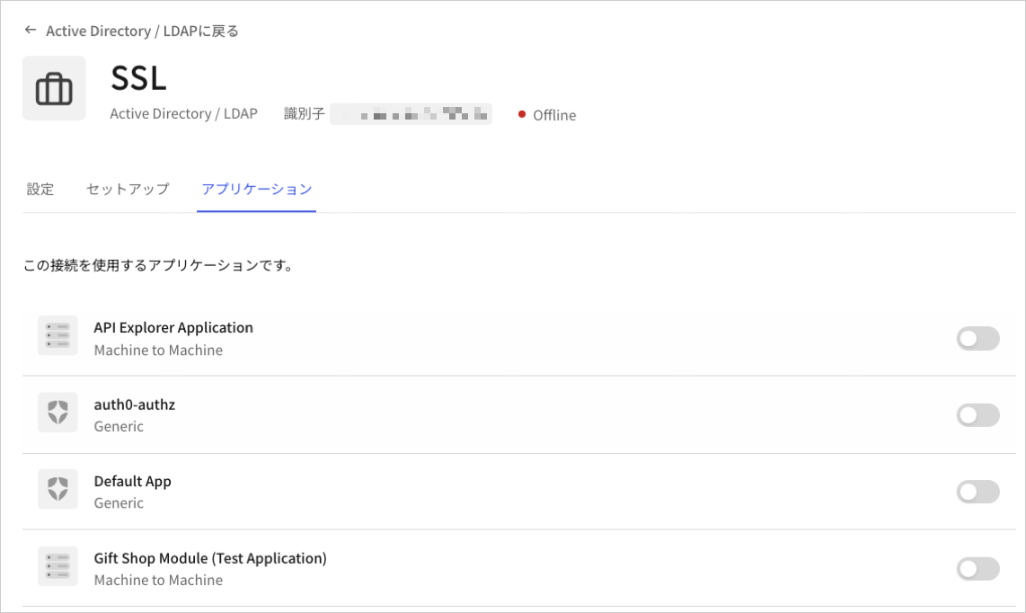Switch to the 設定 tab
The image size is (1026, 613).
click(40, 189)
